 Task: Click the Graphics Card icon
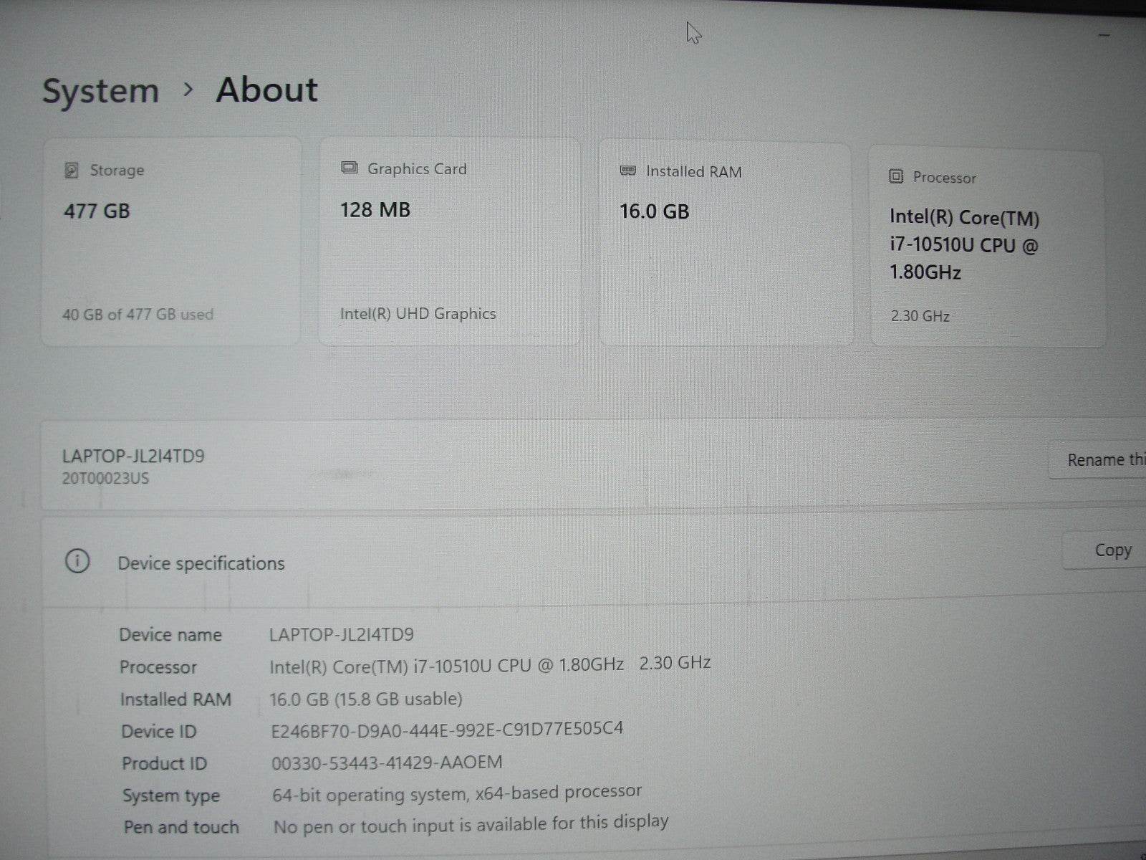349,168
